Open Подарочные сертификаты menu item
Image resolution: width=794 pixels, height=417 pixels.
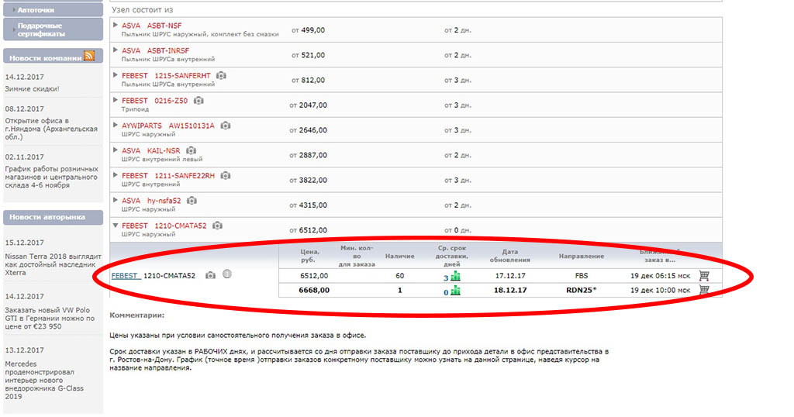[53, 29]
